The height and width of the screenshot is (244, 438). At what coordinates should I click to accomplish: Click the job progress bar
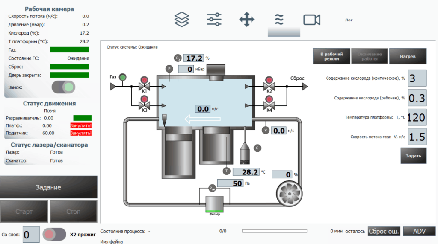[274, 231]
